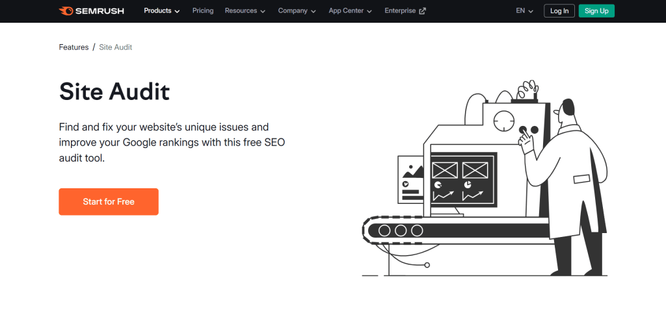
Task: Open the App Center dropdown chevron
Action: 369,12
